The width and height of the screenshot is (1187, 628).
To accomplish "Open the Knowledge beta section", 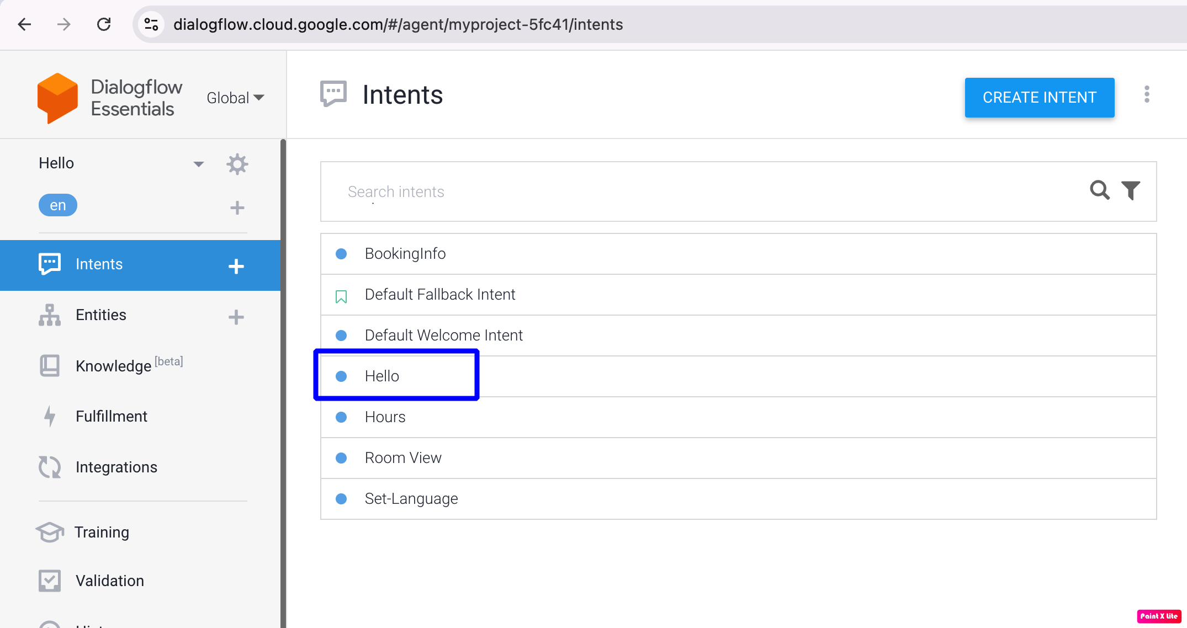I will pyautogui.click(x=114, y=365).
